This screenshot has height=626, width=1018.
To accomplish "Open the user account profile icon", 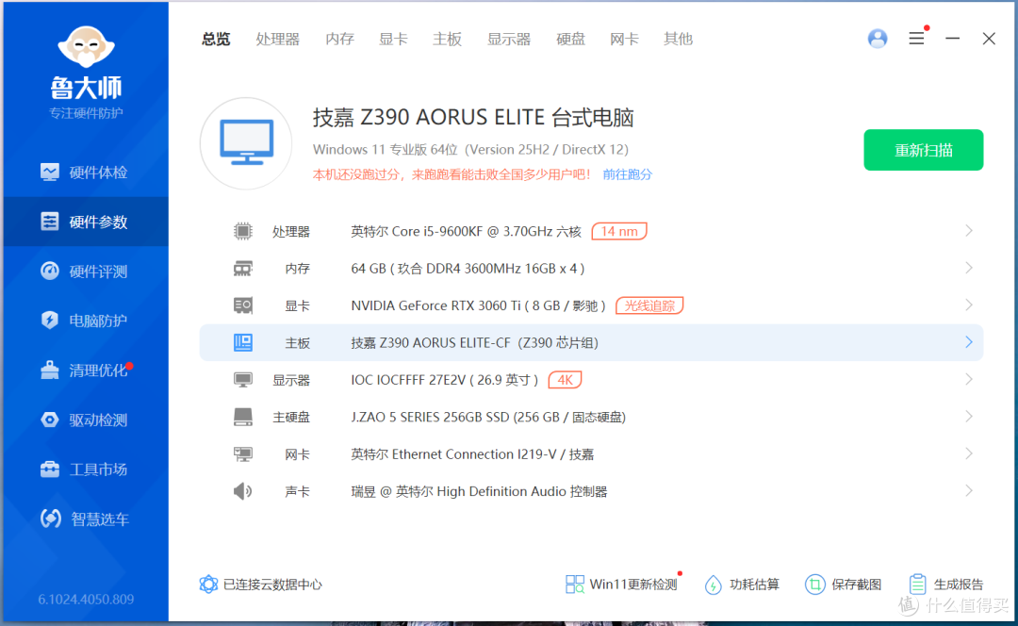I will pos(878,39).
